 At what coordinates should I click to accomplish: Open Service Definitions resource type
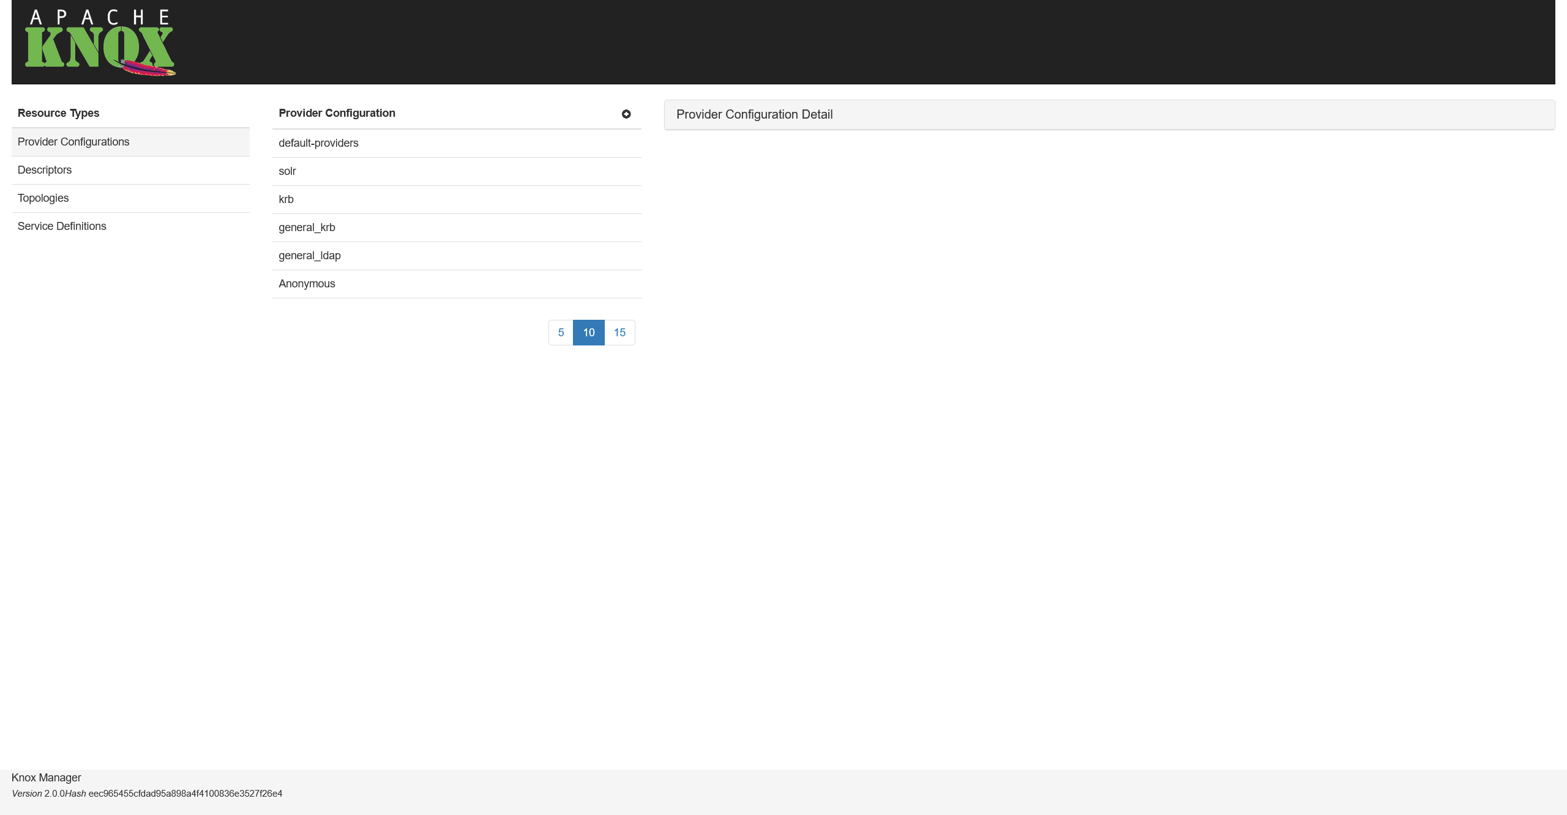130,226
